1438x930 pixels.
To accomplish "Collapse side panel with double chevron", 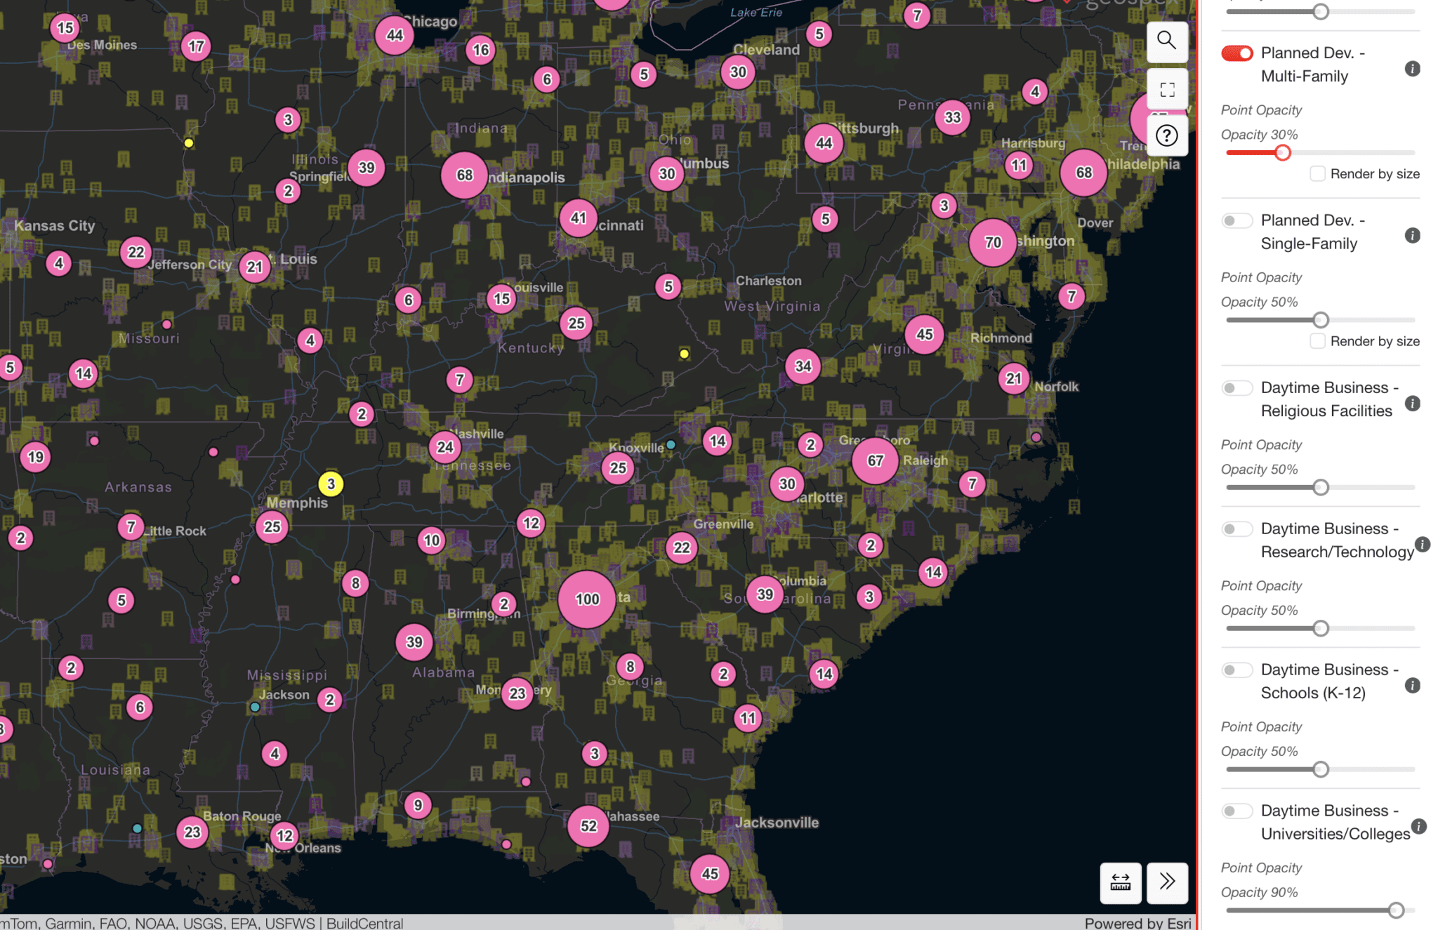I will 1166,882.
